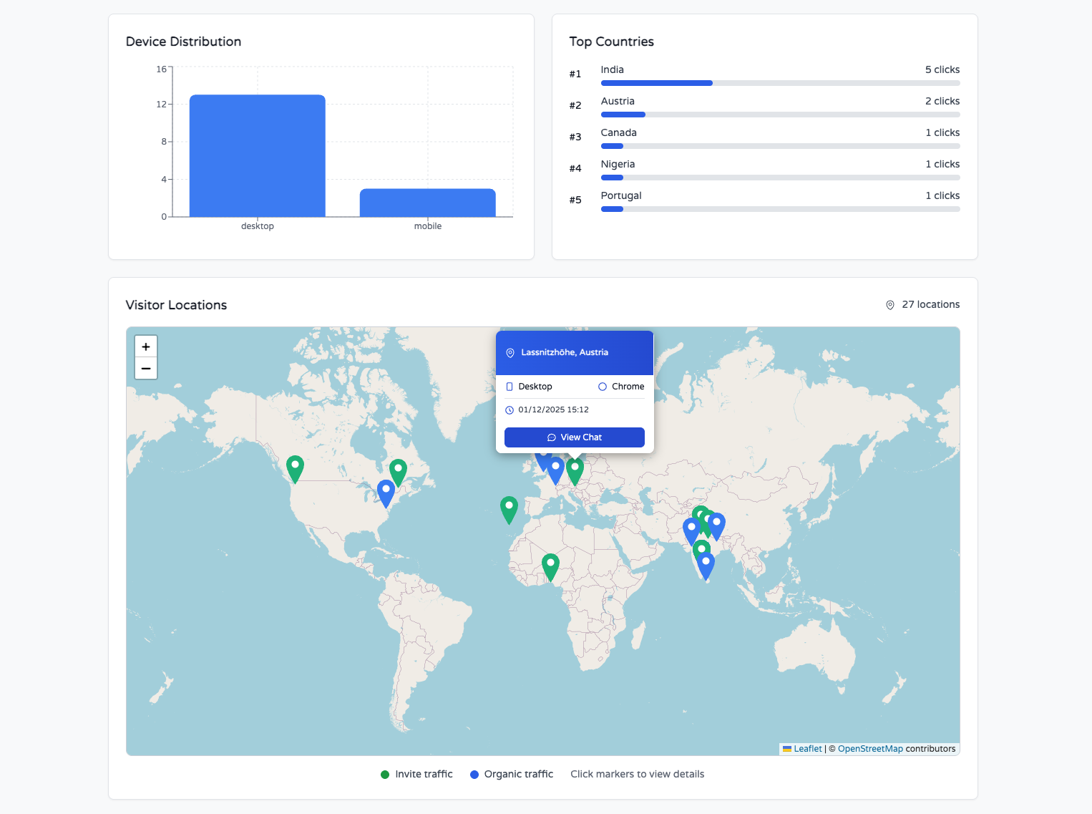Viewport: 1092px width, 814px height.
Task: Click the location pin icon beside Lassnitzhöhe, Austria
Action: 510,352
